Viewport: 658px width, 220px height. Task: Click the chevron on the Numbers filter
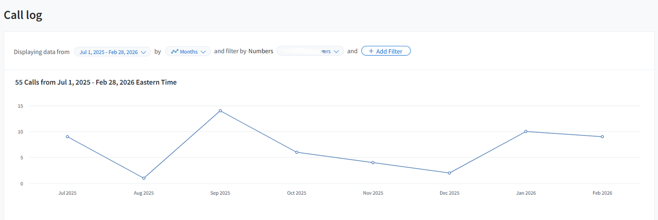[336, 52]
